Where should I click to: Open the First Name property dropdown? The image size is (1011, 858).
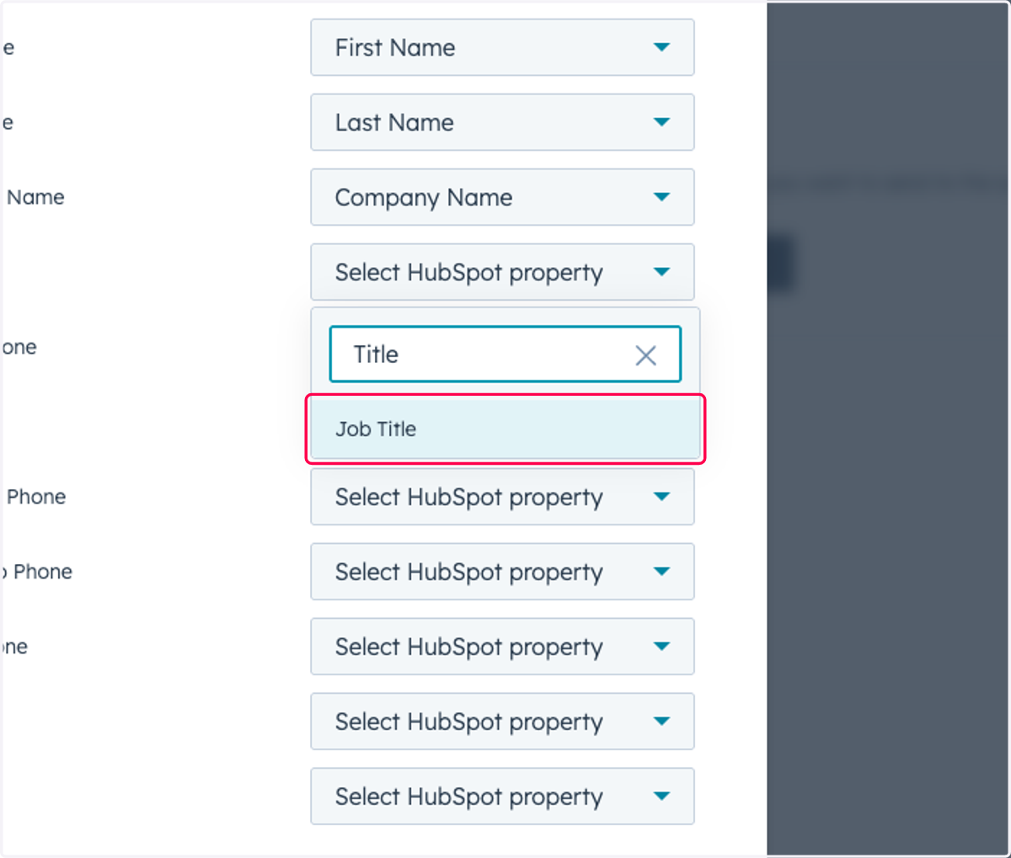[x=502, y=47]
